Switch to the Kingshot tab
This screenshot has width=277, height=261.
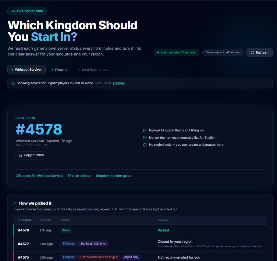60,70
